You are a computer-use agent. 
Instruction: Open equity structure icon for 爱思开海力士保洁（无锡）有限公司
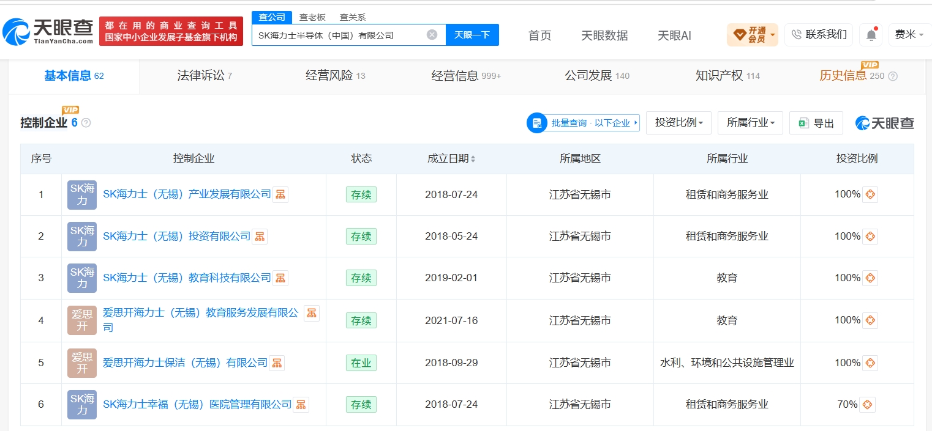277,363
